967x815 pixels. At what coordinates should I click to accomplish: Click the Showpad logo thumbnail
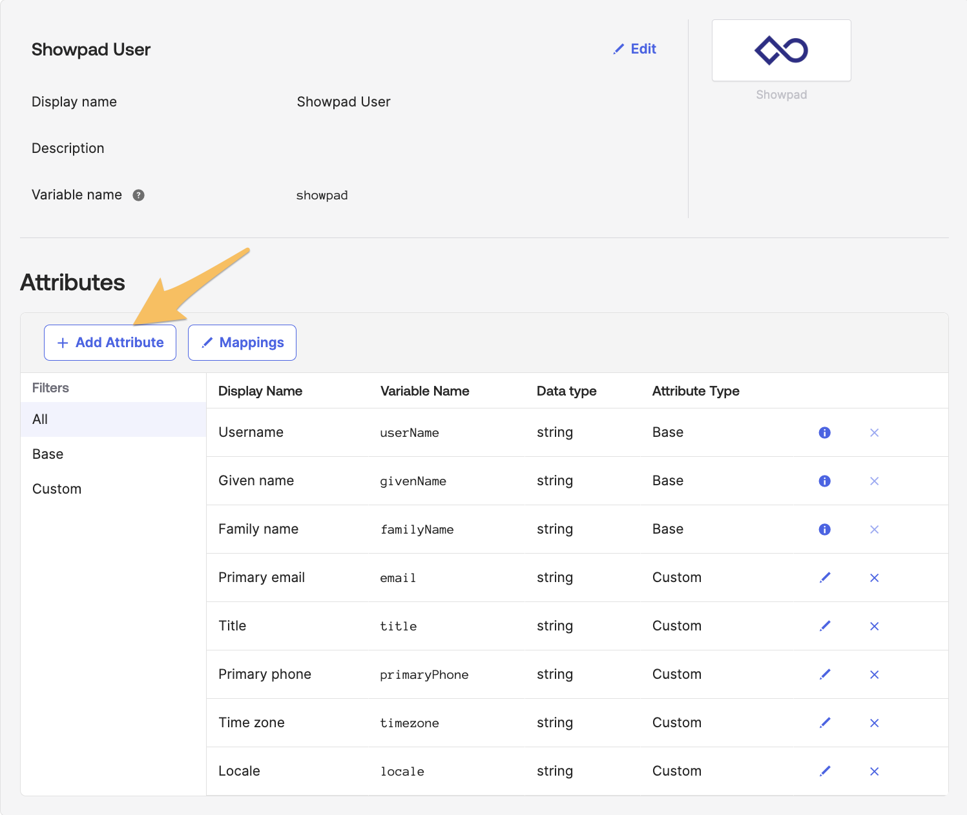[x=782, y=50]
